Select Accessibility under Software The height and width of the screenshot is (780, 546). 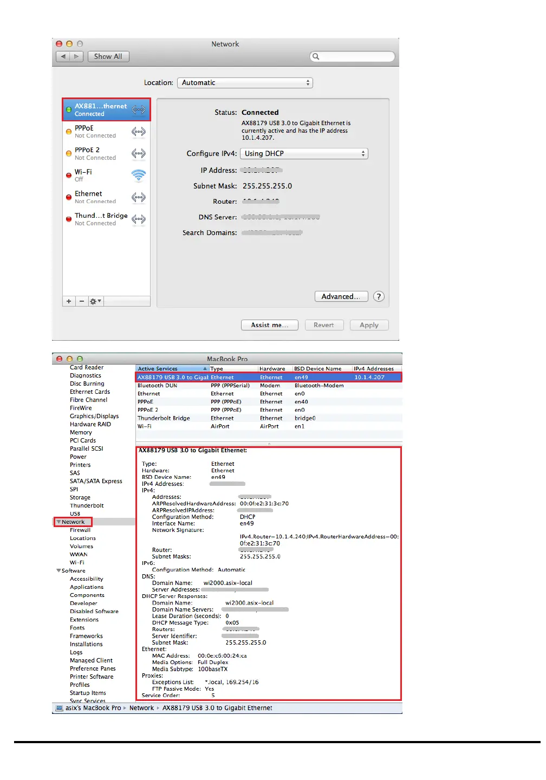point(87,579)
